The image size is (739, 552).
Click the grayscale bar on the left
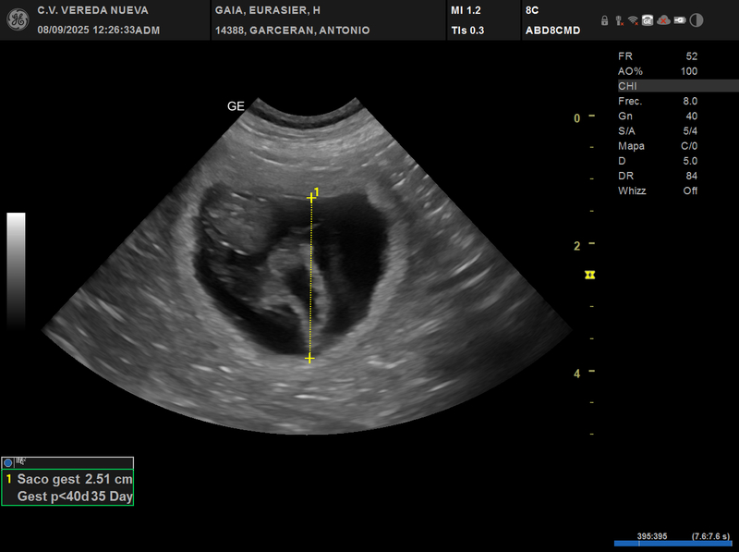[16, 270]
